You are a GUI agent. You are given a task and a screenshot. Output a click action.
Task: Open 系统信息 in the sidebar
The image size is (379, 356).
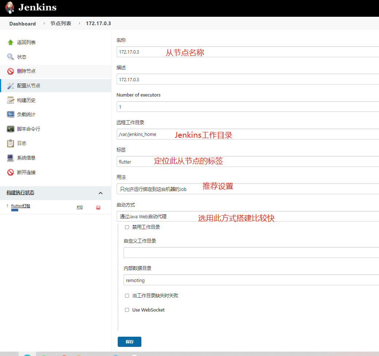coord(26,158)
